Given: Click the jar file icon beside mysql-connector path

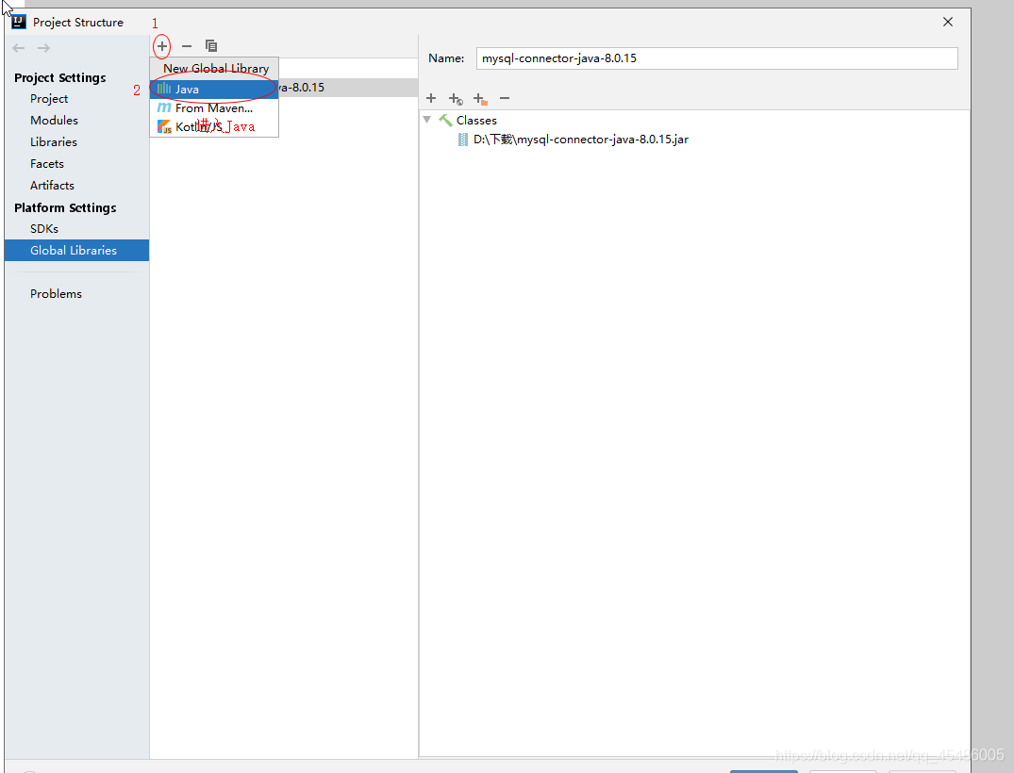Looking at the screenshot, I should 463,140.
